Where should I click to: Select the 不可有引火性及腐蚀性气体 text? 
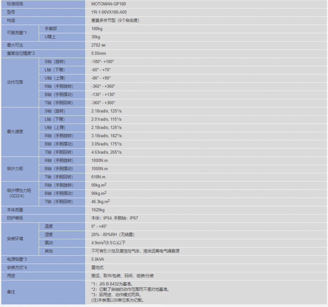pos(115,251)
